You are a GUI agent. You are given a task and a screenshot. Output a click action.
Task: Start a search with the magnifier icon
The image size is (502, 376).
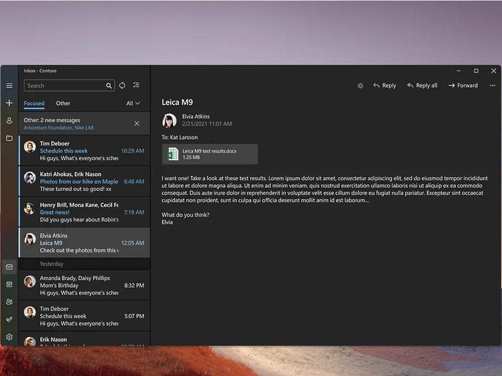point(109,85)
